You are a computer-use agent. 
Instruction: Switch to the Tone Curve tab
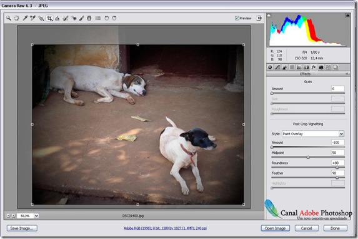pyautogui.click(x=277, y=67)
